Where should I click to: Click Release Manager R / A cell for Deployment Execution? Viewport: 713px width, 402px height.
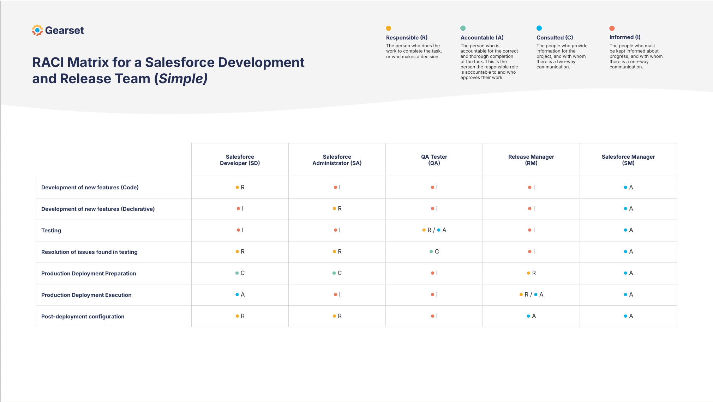(x=531, y=294)
